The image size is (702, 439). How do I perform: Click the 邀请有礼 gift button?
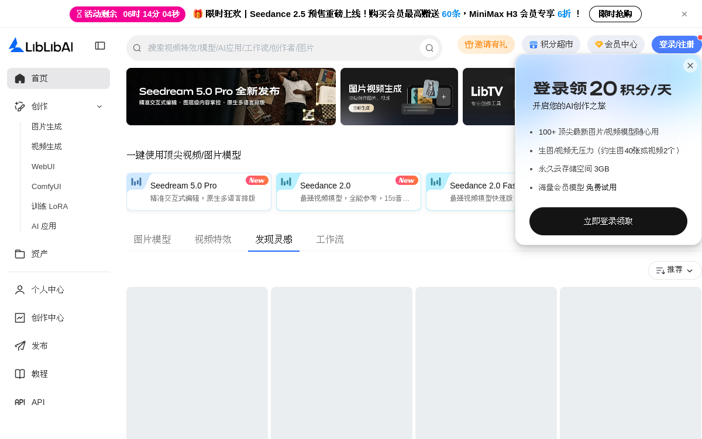(486, 44)
